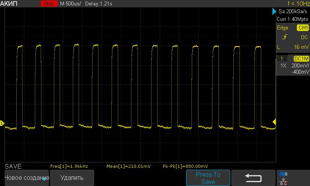Image resolution: width=310 pixels, height=186 pixels.
Task: Click the Press To Save button
Action: pyautogui.click(x=208, y=178)
